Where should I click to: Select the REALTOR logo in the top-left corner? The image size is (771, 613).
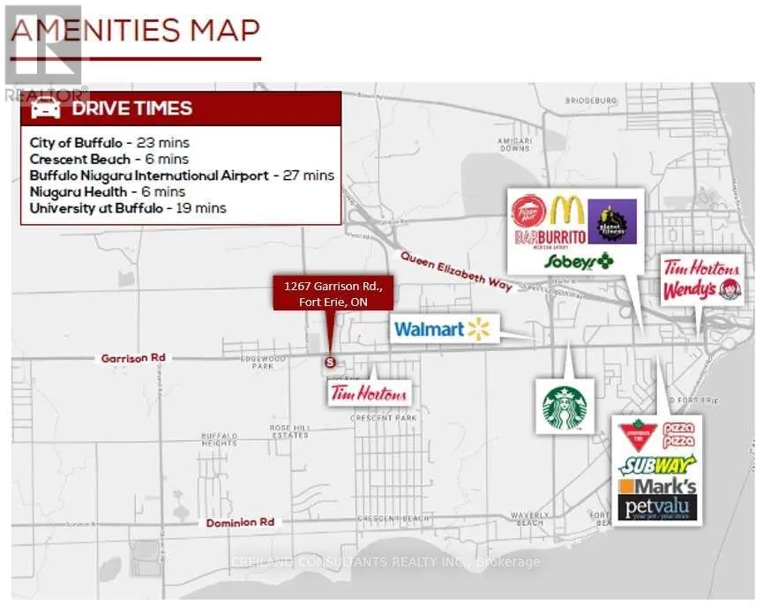[43, 65]
